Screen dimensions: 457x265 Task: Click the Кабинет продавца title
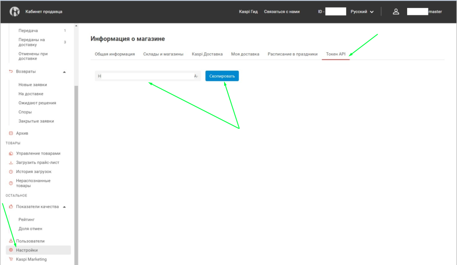tap(44, 12)
